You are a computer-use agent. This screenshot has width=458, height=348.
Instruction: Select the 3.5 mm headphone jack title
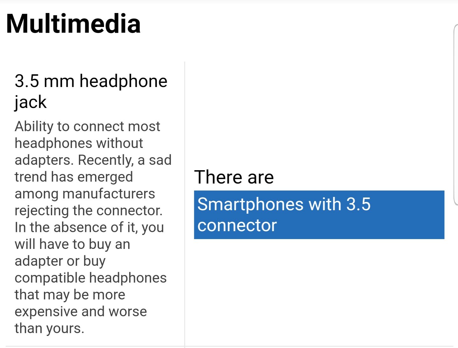[91, 81]
